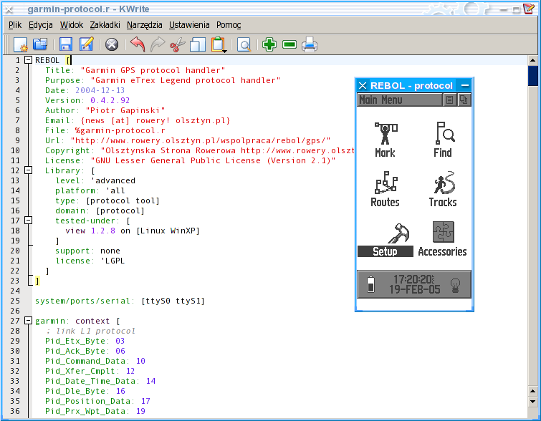Open Find with magnifier icon
Image resolution: width=541 pixels, height=421 pixels.
coord(244,45)
